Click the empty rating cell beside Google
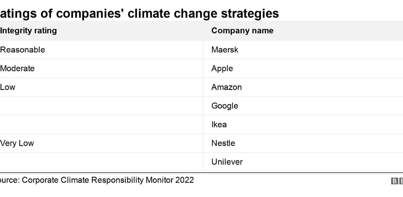The height and width of the screenshot is (197, 403). 101,106
